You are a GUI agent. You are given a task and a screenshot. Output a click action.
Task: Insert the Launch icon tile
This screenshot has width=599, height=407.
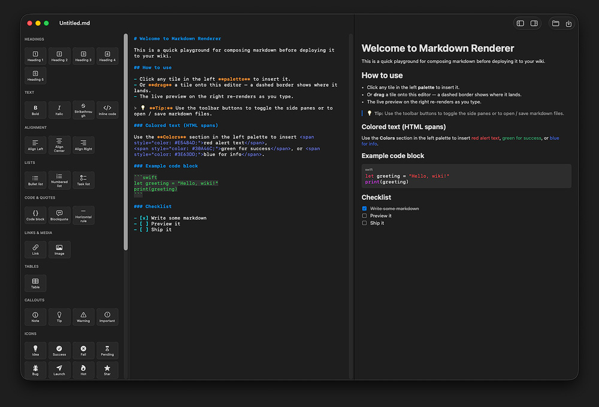click(x=59, y=370)
